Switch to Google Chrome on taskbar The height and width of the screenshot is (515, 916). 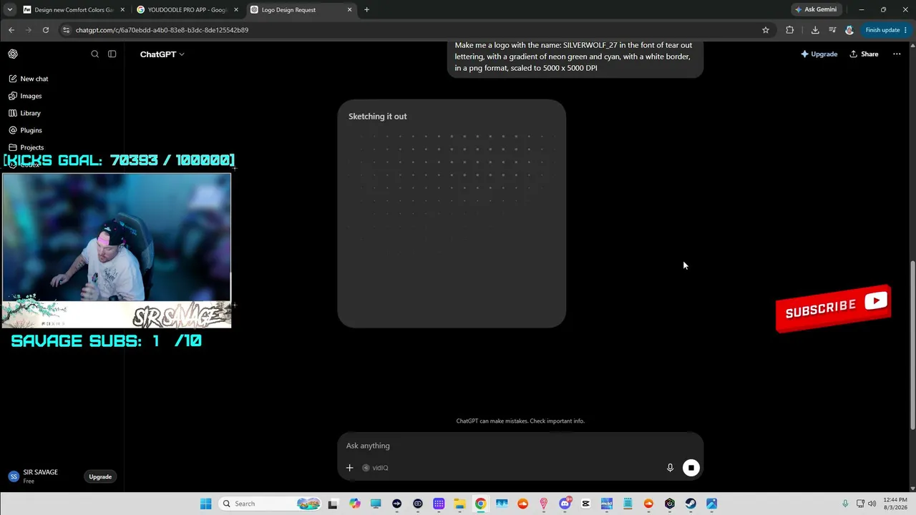pyautogui.click(x=481, y=504)
